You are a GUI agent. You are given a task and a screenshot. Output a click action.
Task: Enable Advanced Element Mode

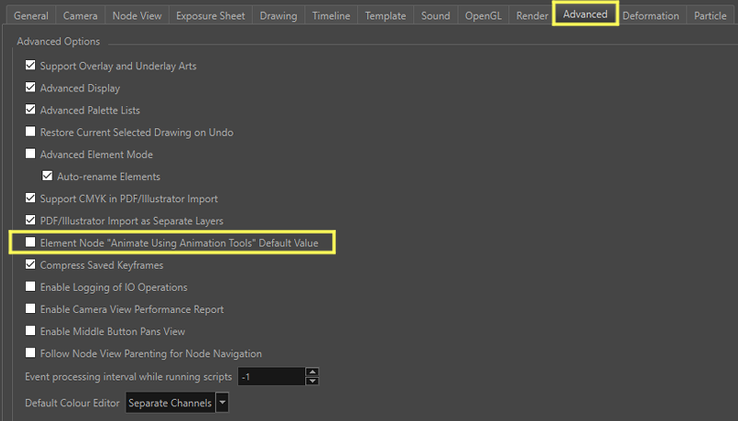coord(31,155)
